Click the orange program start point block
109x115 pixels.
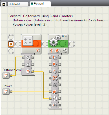click(11, 44)
